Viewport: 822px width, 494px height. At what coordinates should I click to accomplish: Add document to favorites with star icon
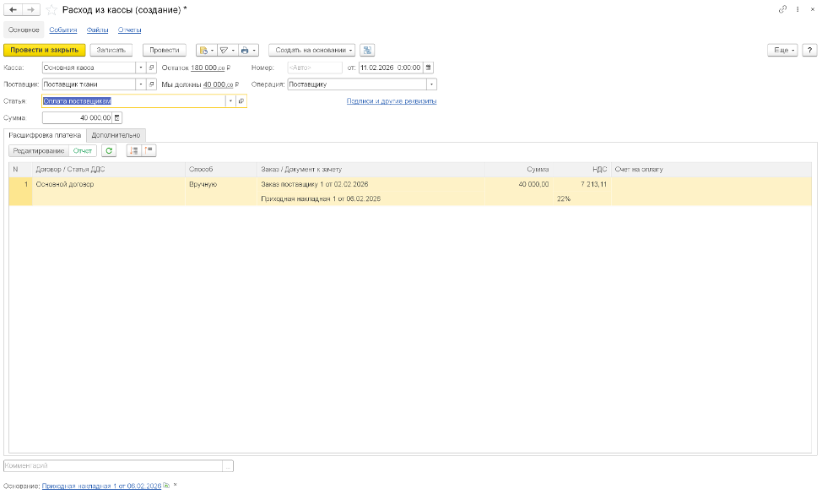coord(51,9)
